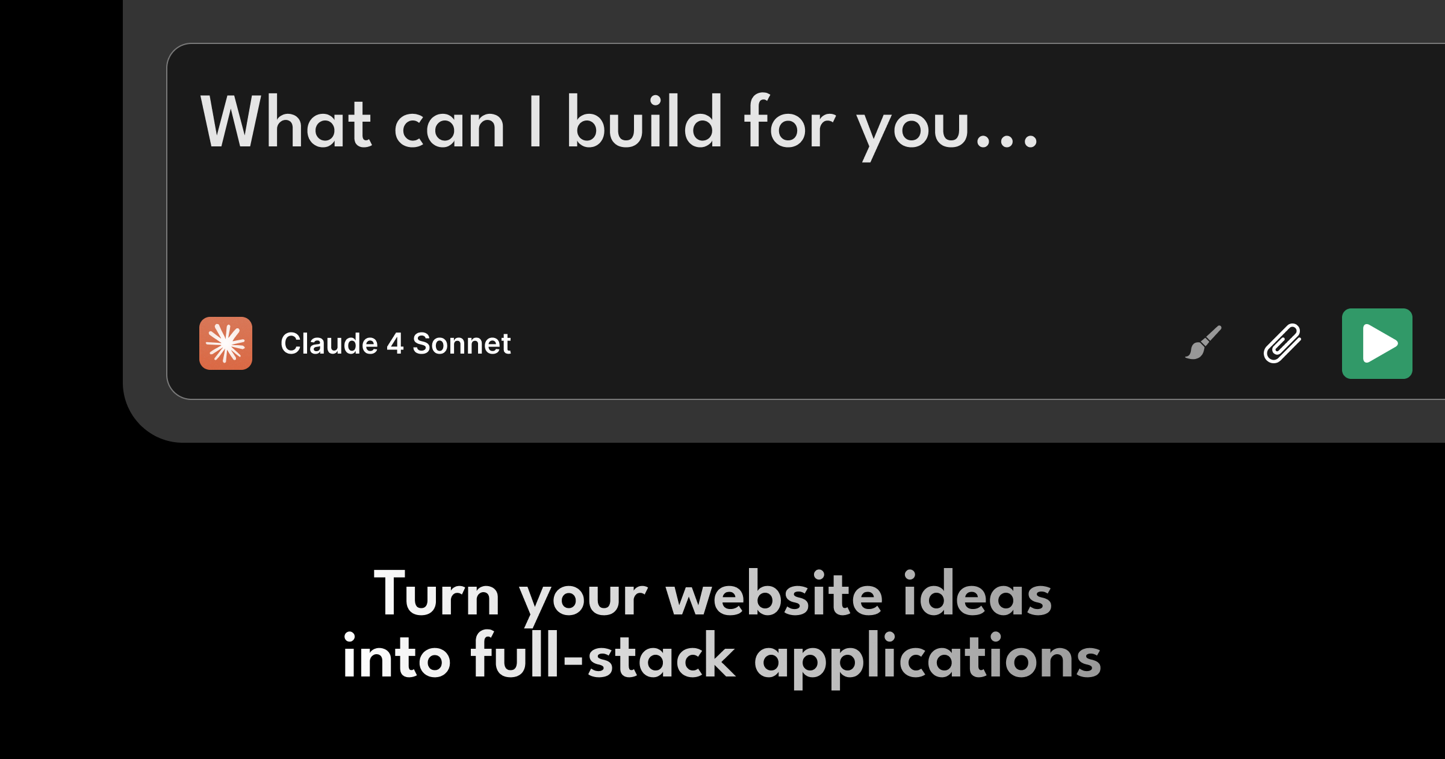
Task: Focus the "What can I build for you..." field
Action: tap(620, 123)
